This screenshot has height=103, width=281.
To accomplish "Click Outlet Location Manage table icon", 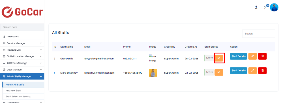I will 4,56.
